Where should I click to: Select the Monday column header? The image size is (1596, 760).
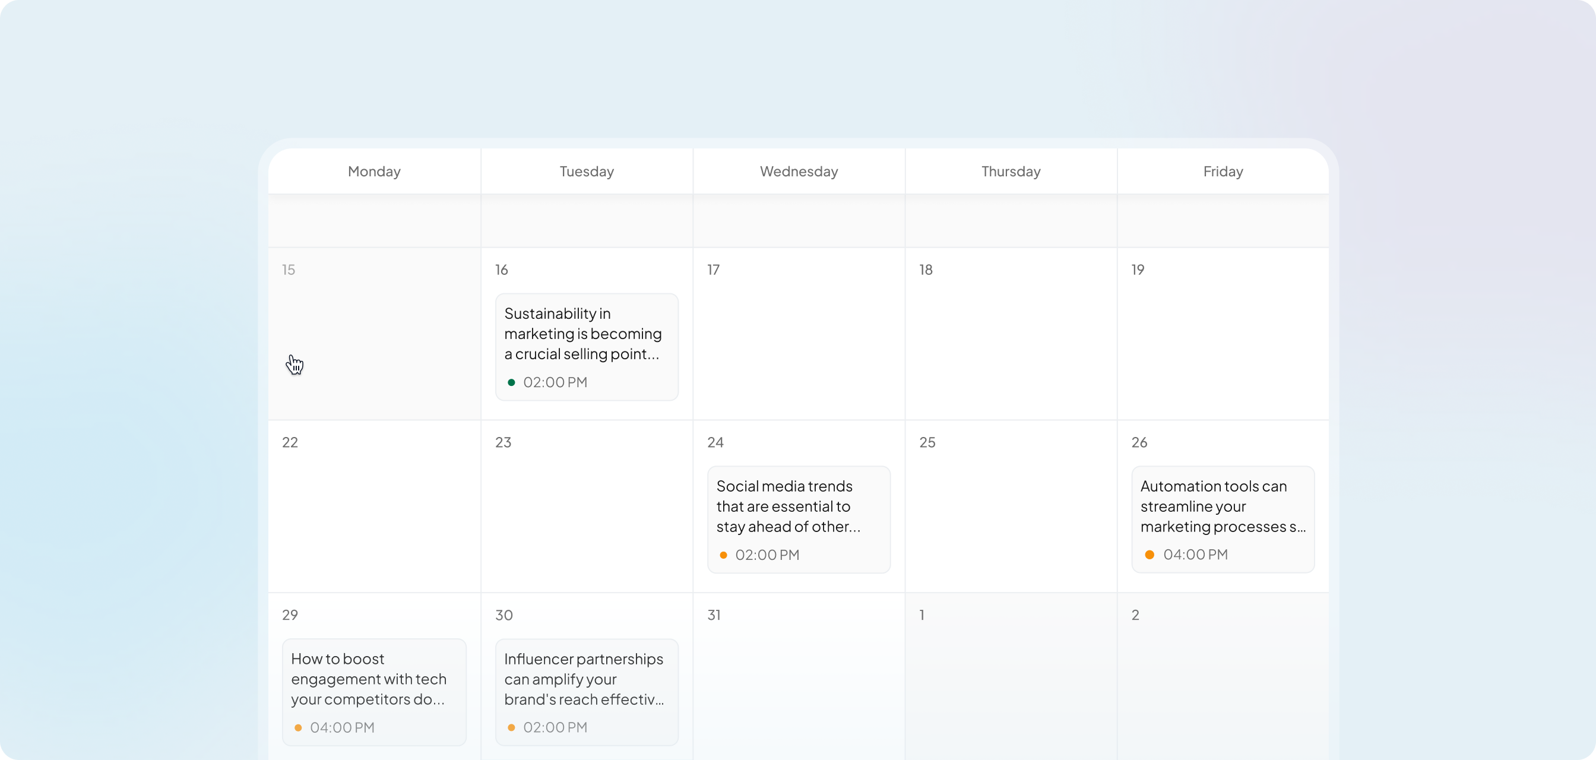pos(373,171)
